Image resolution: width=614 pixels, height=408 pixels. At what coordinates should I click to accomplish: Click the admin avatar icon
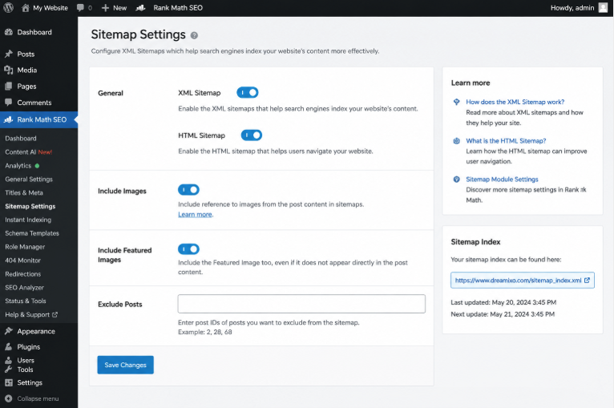point(603,7)
